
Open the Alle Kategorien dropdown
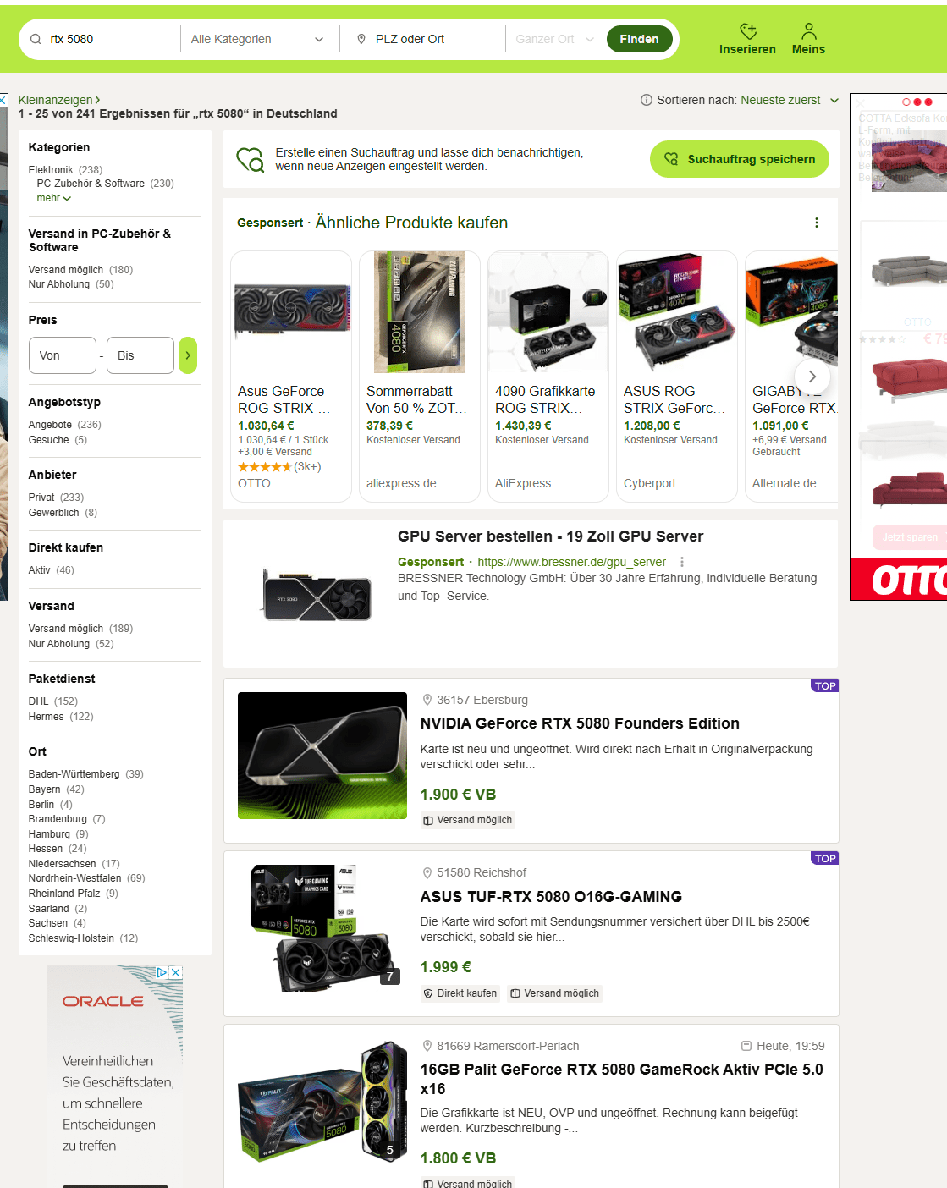coord(257,39)
